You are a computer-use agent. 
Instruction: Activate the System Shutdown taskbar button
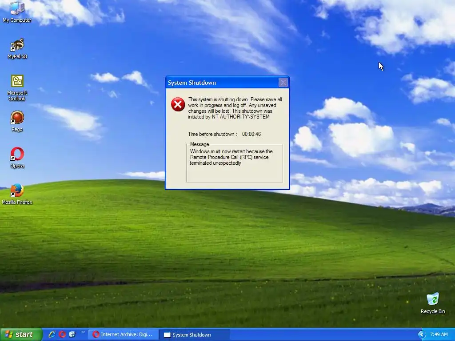[195, 335]
